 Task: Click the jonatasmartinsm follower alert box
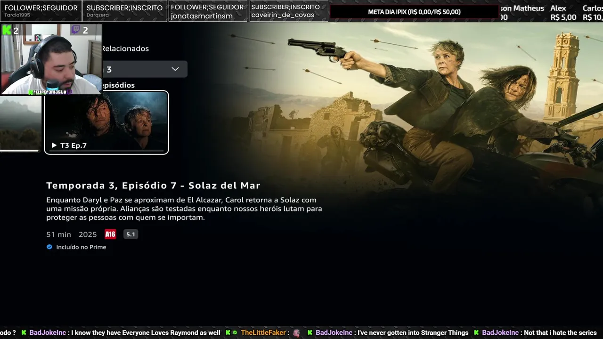pos(208,11)
